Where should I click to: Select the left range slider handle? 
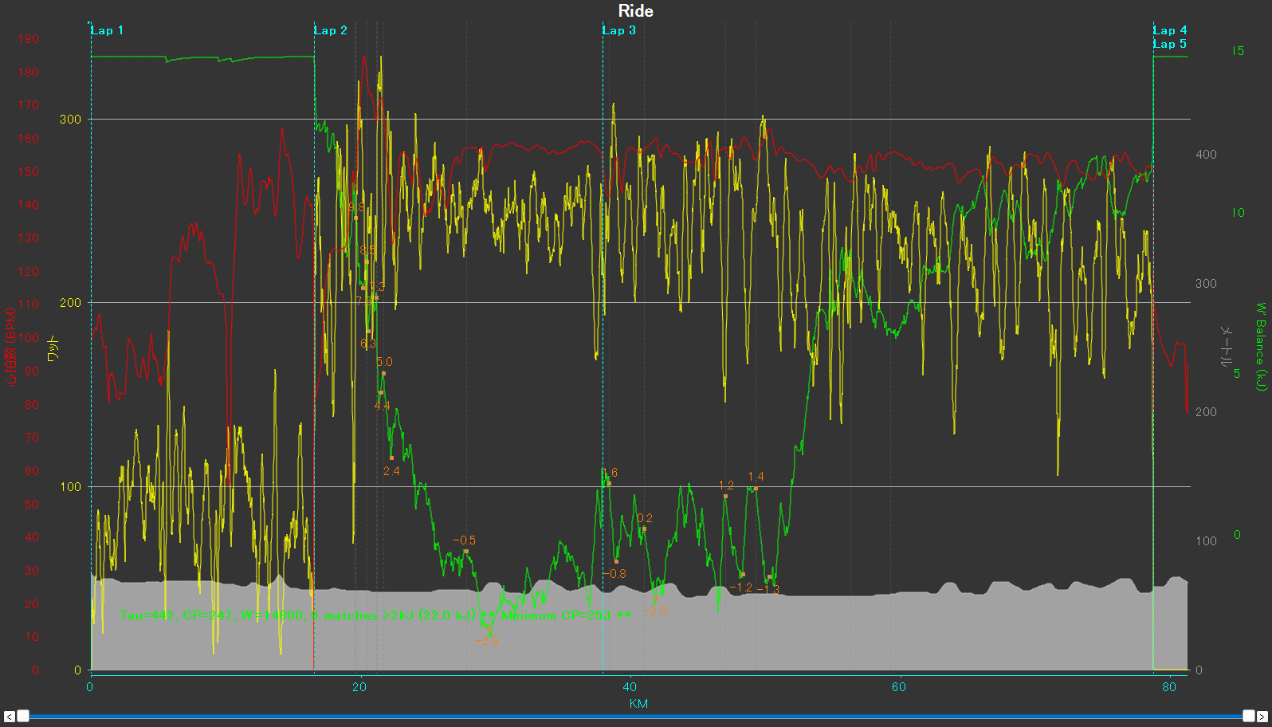point(23,716)
